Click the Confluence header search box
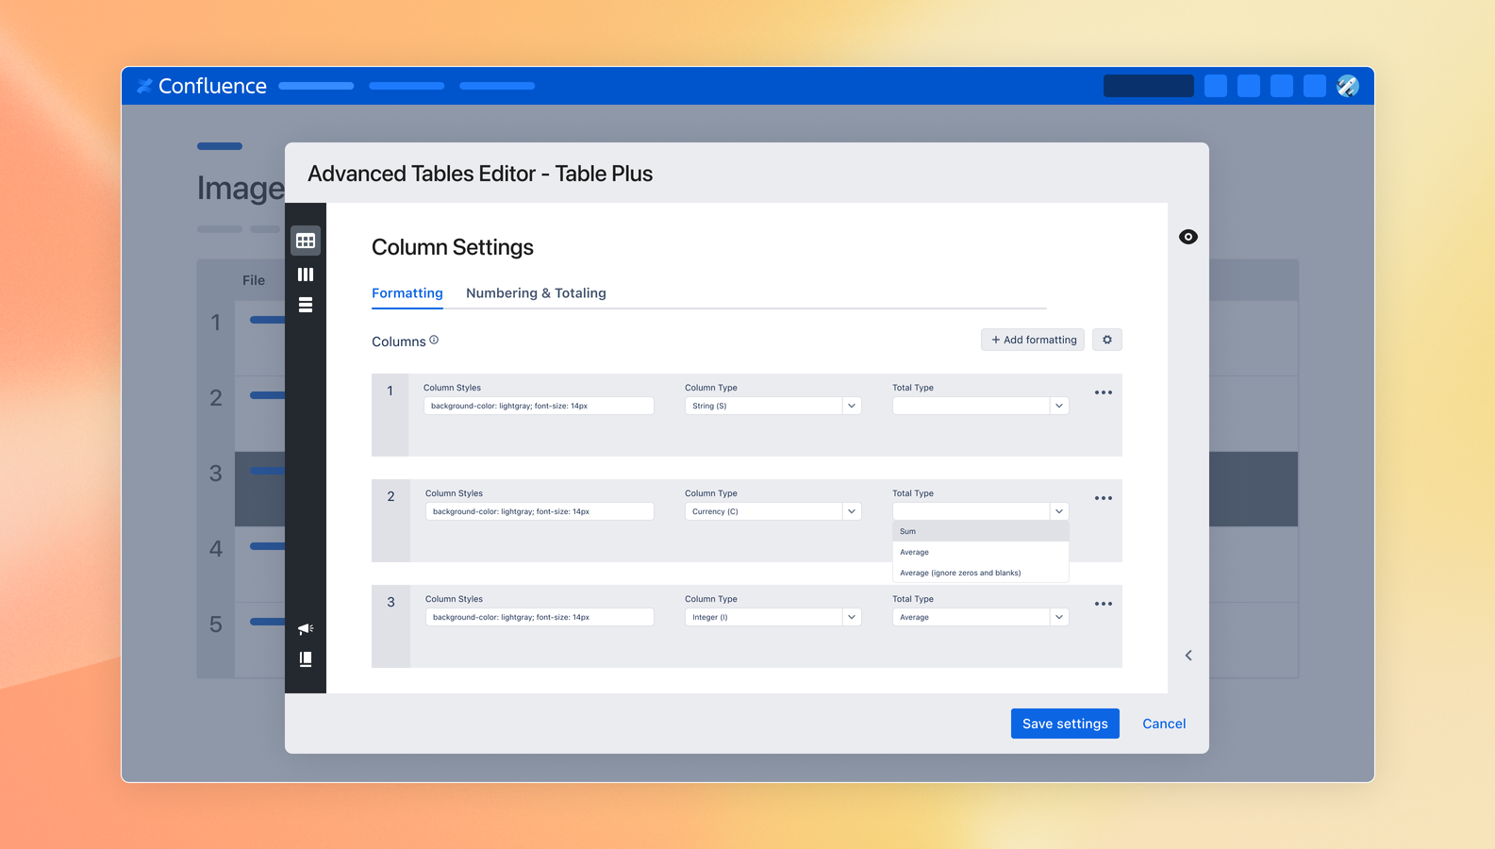 (x=1149, y=86)
